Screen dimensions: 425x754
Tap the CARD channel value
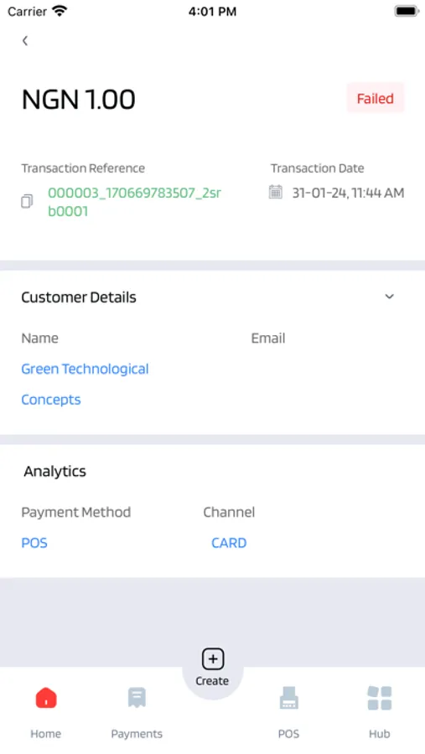tap(229, 542)
